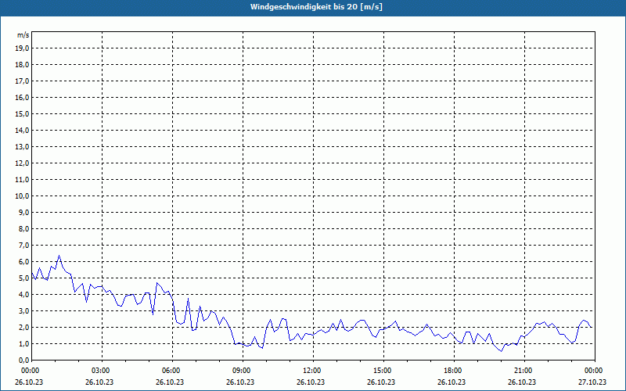Image resolution: width=626 pixels, height=391 pixels.
Task: Click the '6,0' y-axis tick label
Action: 23,262
